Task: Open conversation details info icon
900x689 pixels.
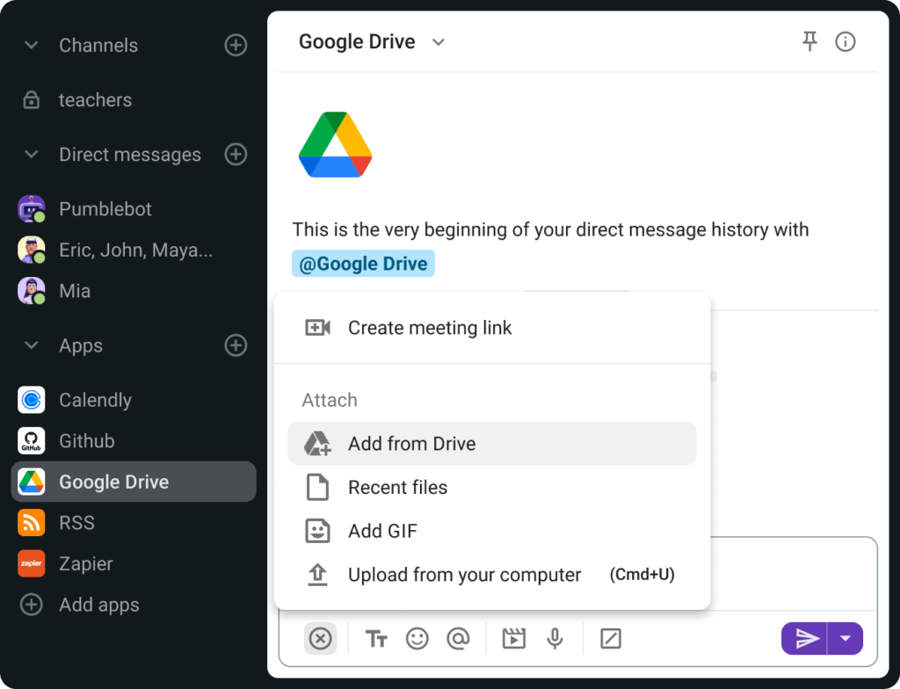Action: tap(845, 41)
